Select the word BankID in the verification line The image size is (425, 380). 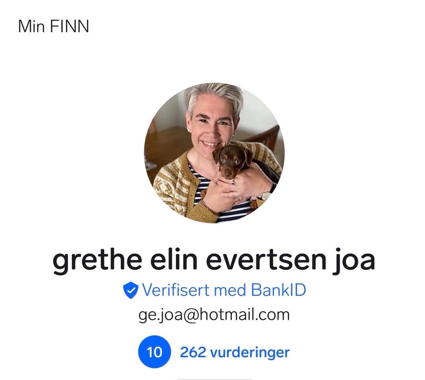278,290
